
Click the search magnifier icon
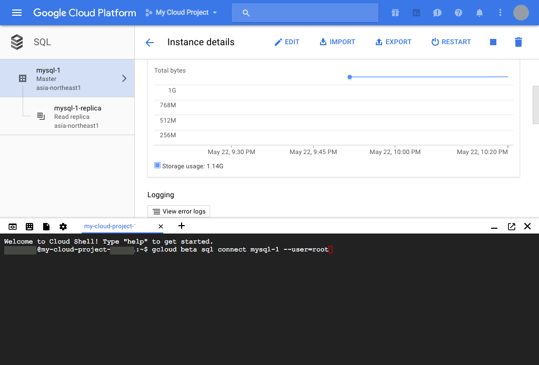[x=246, y=13]
